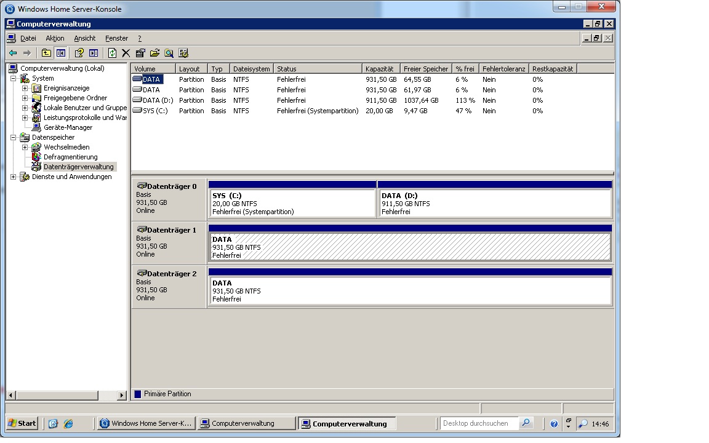Click the Status column header
Screen dimensions: 709x443
click(318, 69)
